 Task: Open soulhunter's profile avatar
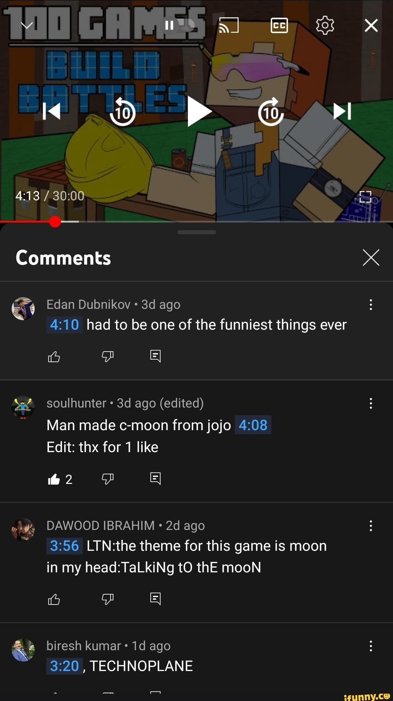(x=23, y=408)
